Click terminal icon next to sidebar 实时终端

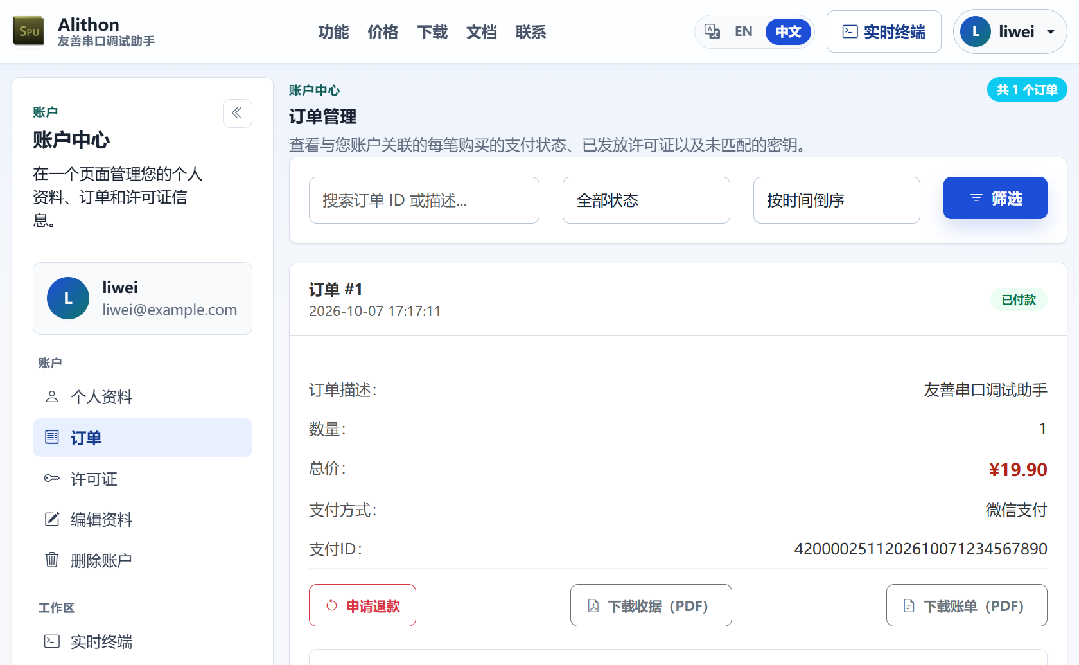pos(52,641)
